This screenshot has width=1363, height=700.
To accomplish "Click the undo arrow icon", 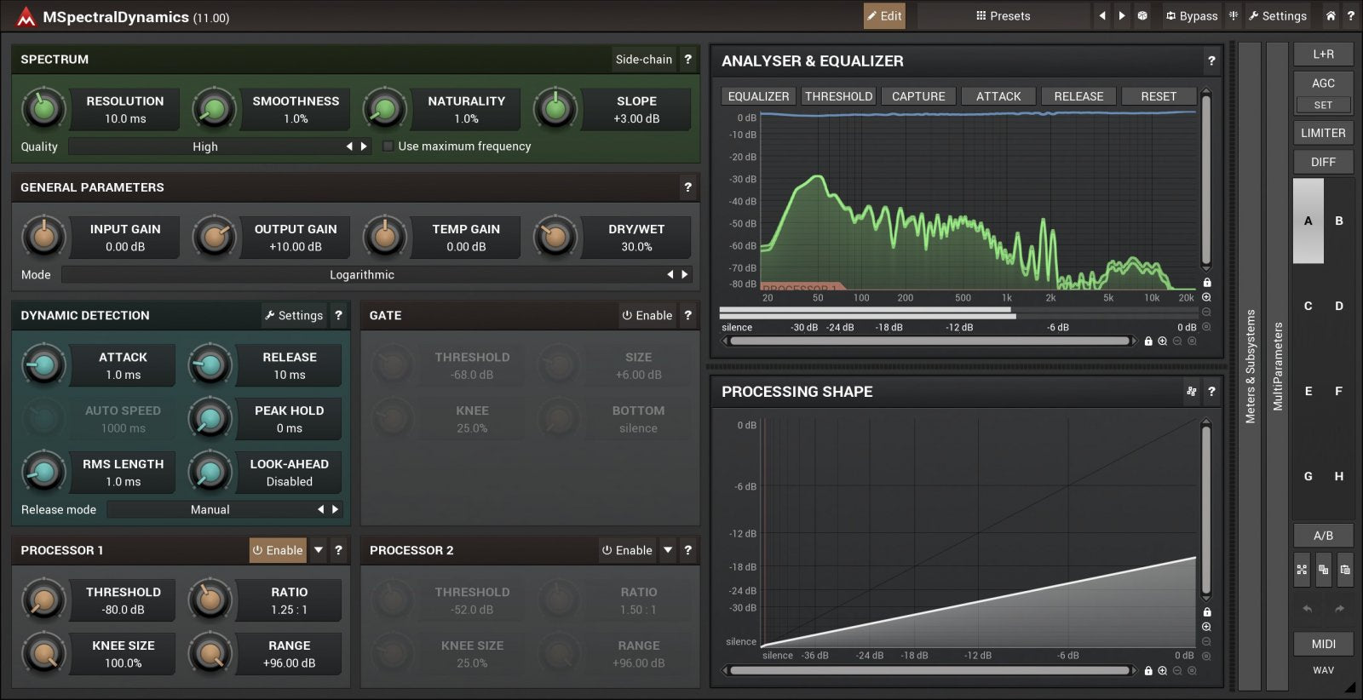I will click(x=1308, y=609).
